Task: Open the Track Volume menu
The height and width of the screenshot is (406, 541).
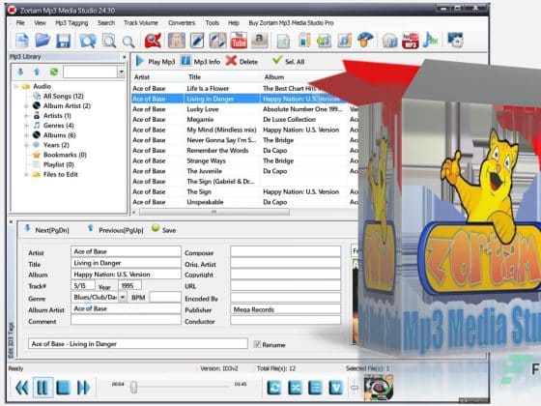Action: (x=141, y=23)
